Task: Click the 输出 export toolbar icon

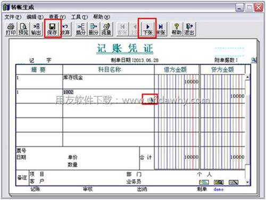Action: pos(36,29)
